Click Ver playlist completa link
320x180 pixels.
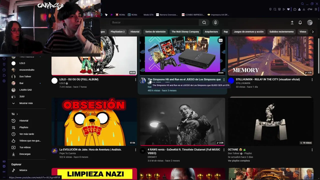point(239,161)
